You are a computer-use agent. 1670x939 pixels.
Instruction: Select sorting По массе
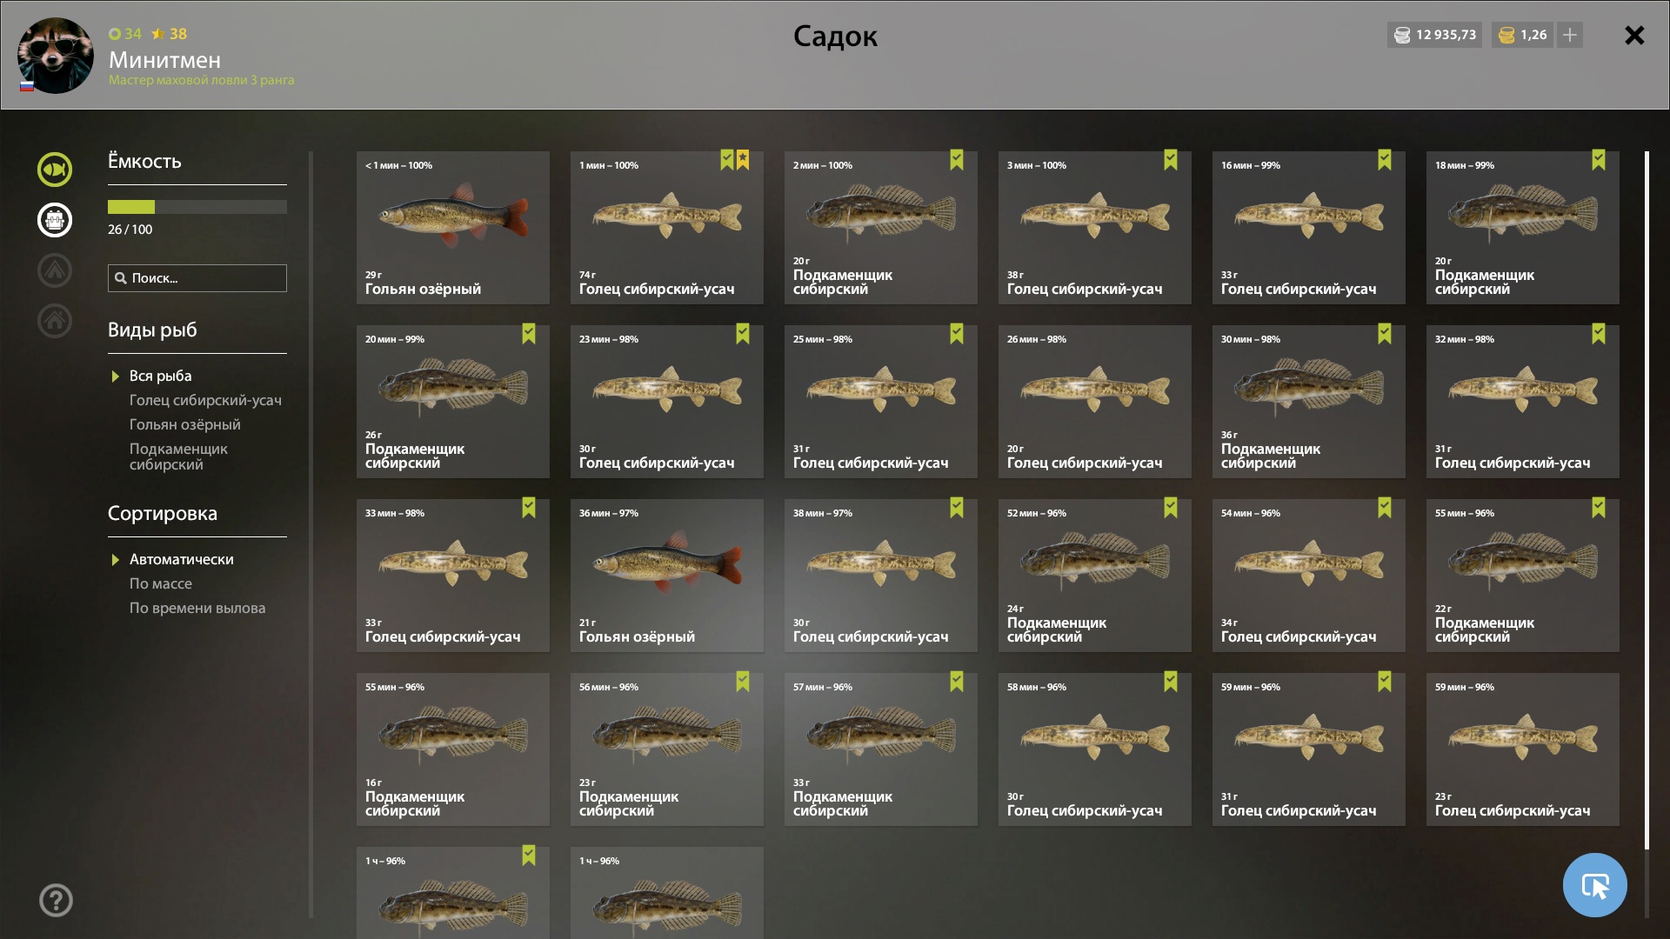[x=161, y=583]
